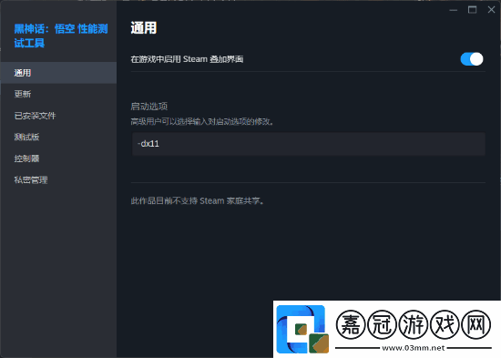Image resolution: width=501 pixels, height=358 pixels.
Task: Click the 通用 page heading
Action: [x=144, y=28]
